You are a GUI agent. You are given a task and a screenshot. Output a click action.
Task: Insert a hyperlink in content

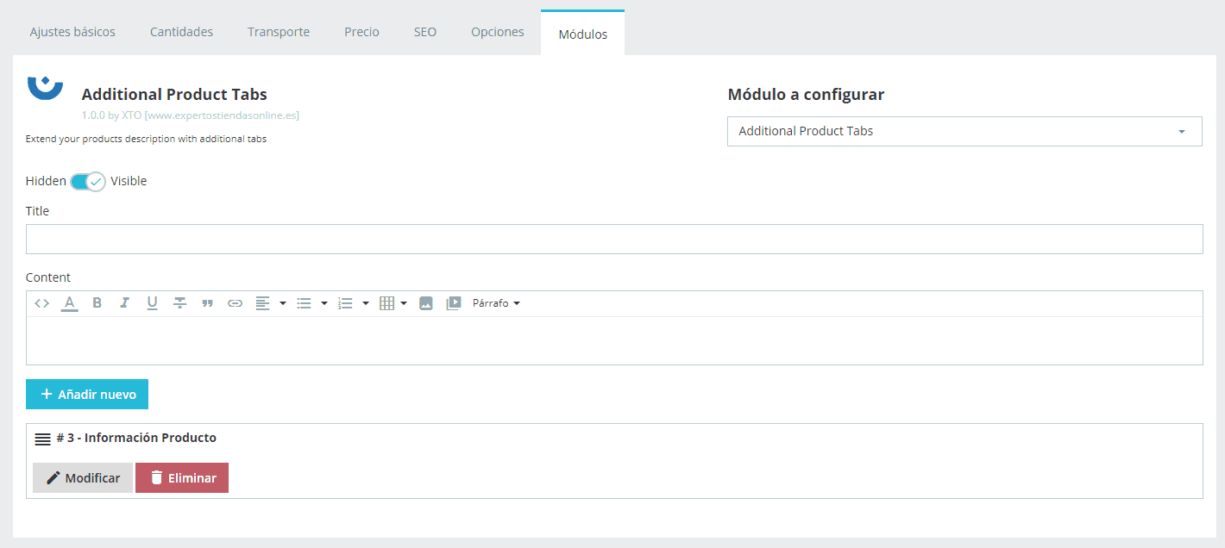pos(235,303)
